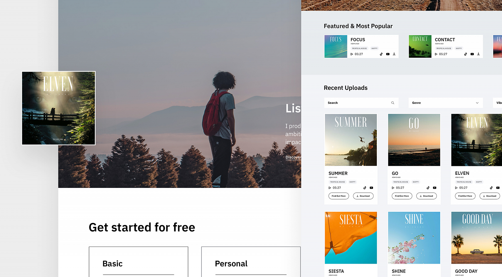Select the SIESTA album cover

[351, 237]
